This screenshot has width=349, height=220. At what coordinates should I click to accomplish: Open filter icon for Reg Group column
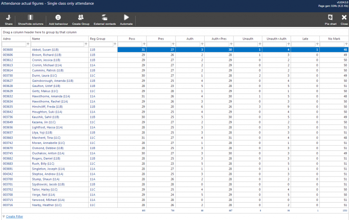click(115, 44)
